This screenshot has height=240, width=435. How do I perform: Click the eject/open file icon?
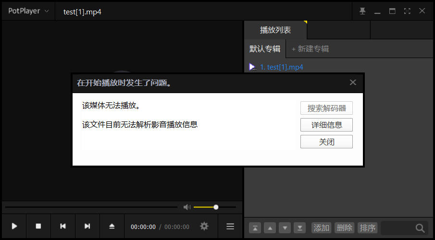[x=112, y=226]
